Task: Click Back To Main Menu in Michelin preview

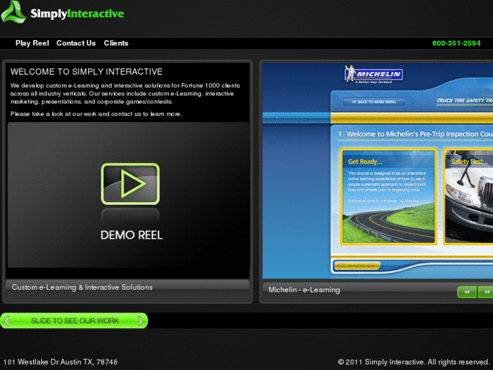Action: 374,102
